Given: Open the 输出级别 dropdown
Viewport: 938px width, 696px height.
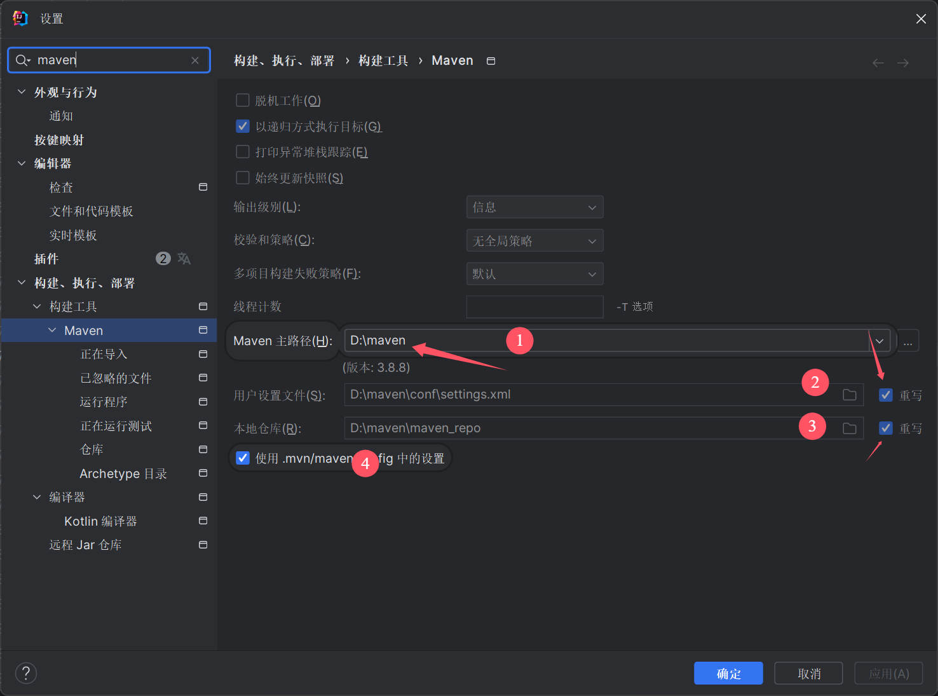Looking at the screenshot, I should pyautogui.click(x=535, y=207).
